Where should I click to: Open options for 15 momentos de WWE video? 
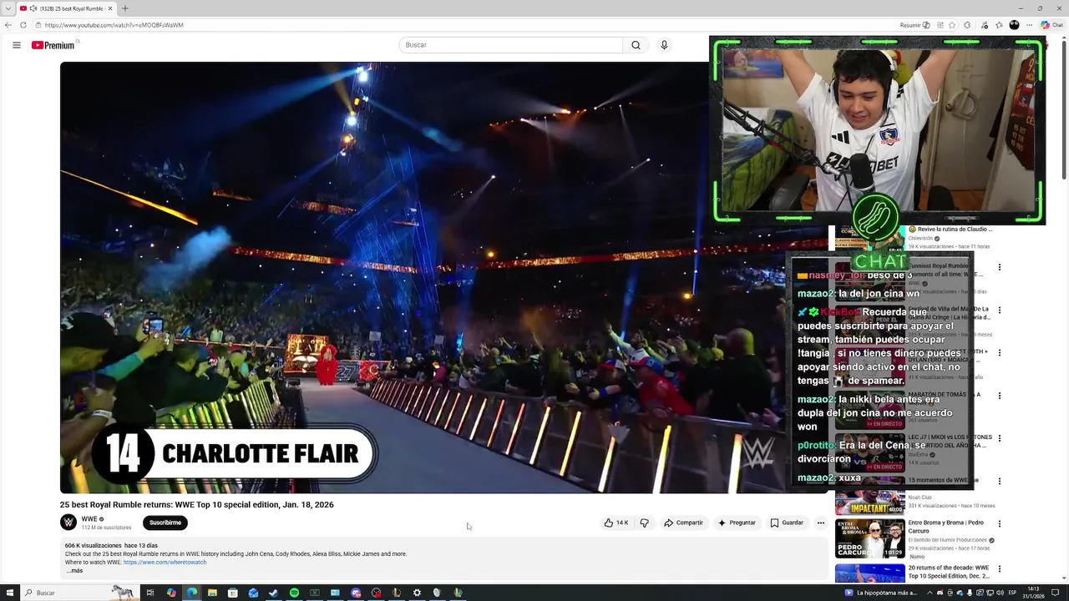tap(999, 482)
